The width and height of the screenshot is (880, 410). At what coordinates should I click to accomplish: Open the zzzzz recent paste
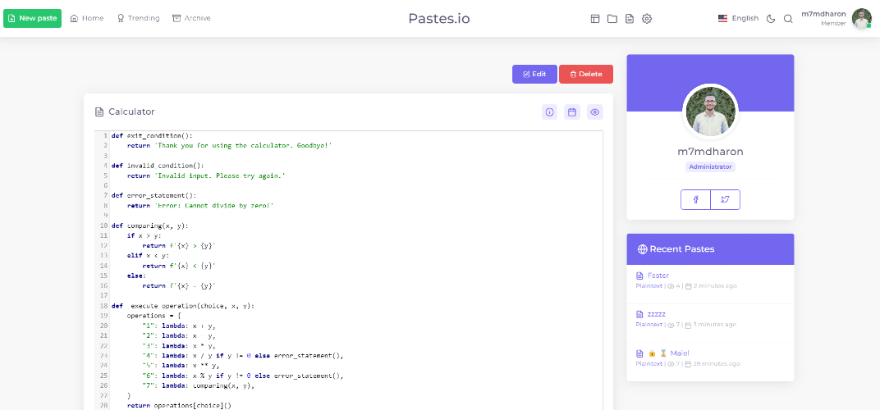point(656,314)
